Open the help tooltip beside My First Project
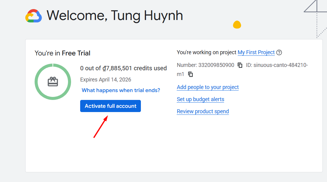The width and height of the screenshot is (327, 182). coord(279,52)
